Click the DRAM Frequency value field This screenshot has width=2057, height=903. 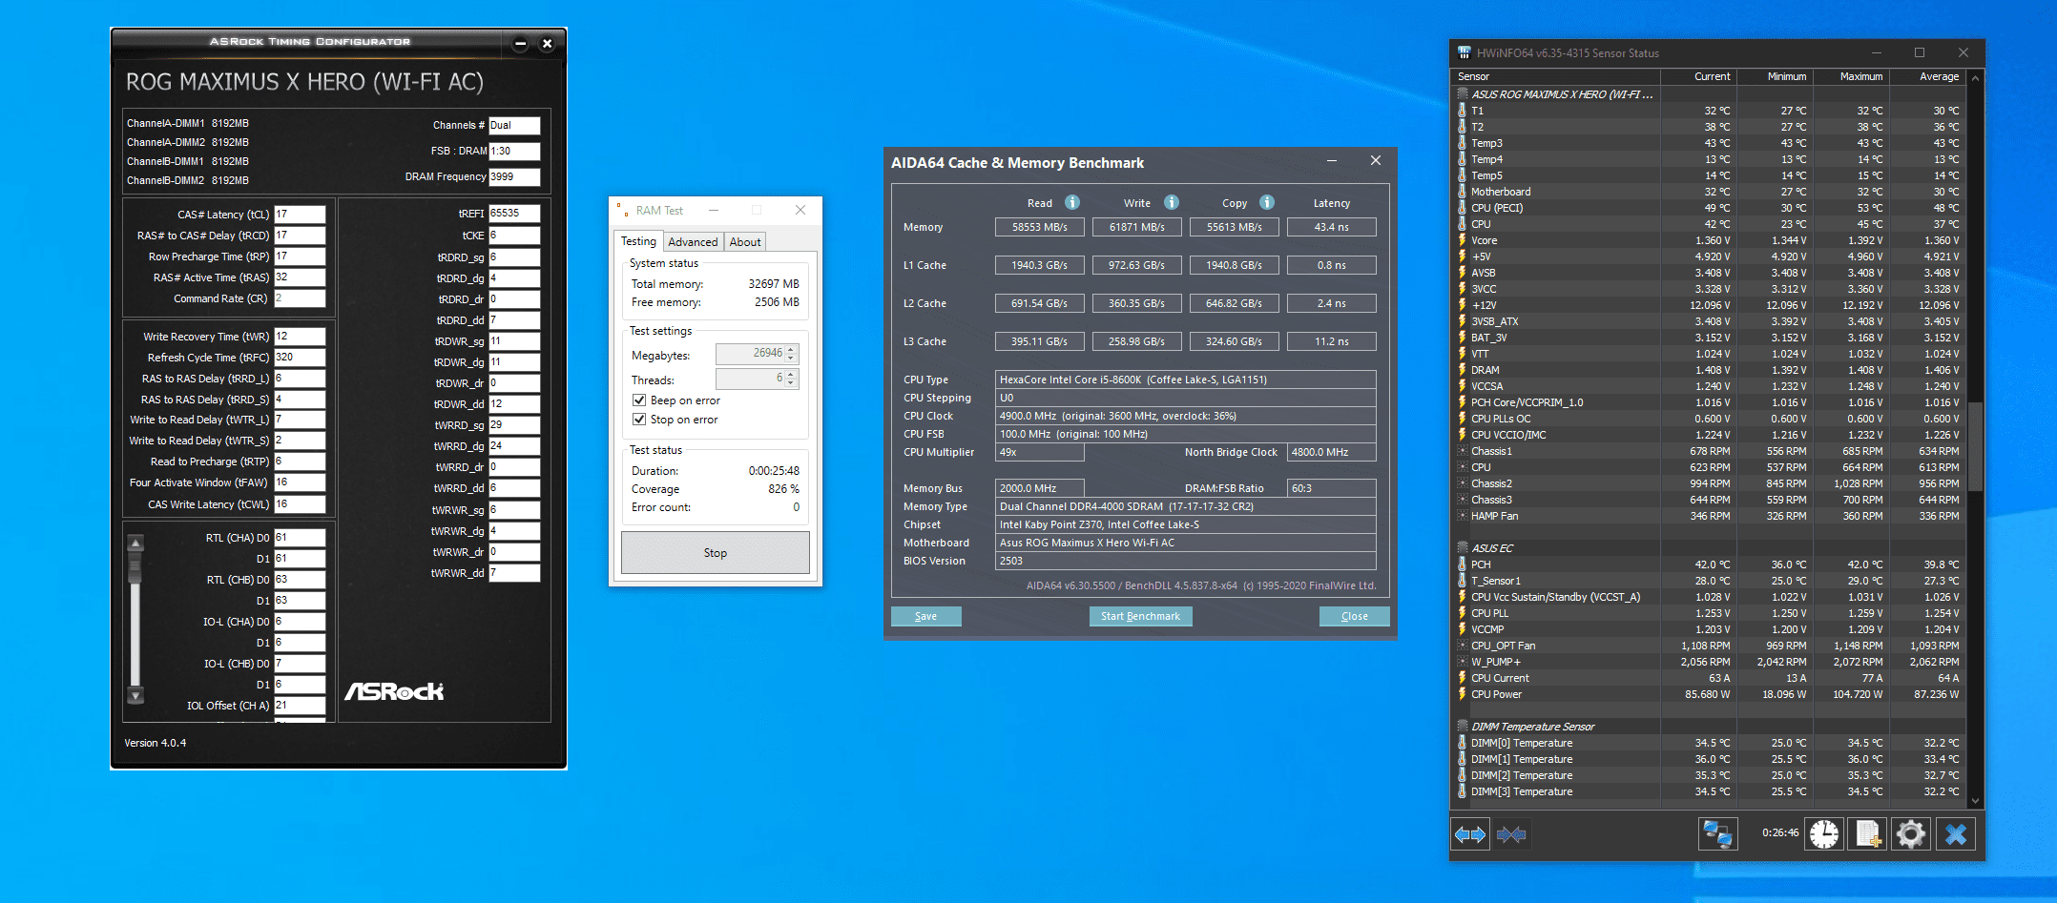tap(514, 176)
